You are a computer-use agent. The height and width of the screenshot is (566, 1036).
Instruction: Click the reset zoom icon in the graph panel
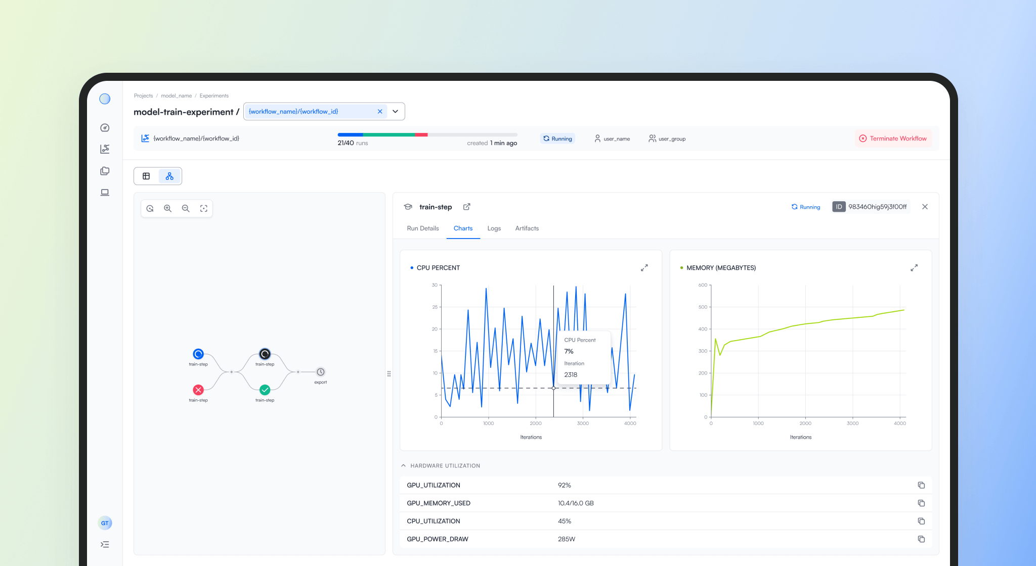pos(150,208)
